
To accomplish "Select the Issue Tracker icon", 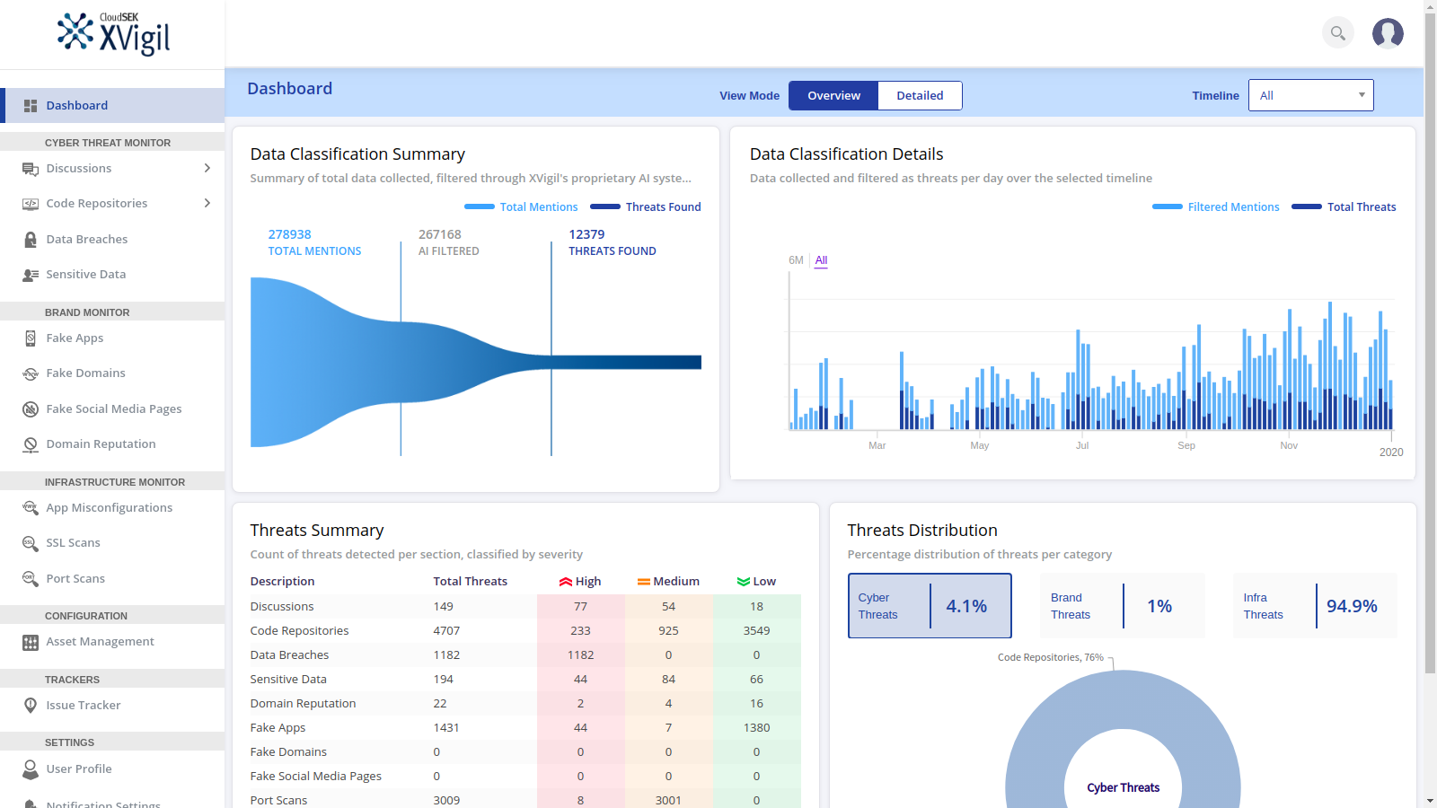I will [x=31, y=706].
